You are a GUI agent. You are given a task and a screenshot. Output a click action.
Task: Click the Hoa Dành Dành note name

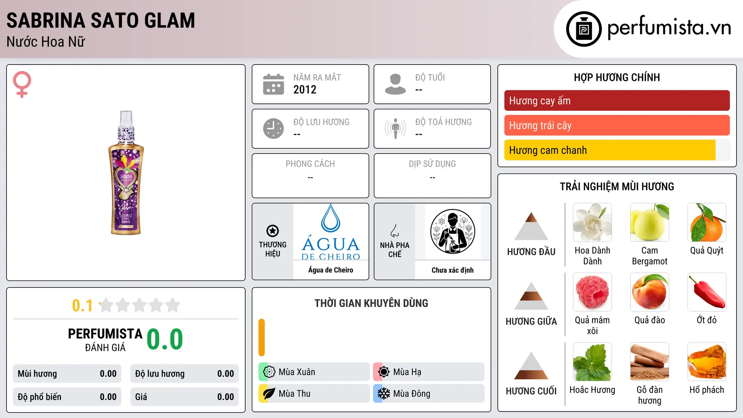tap(592, 256)
